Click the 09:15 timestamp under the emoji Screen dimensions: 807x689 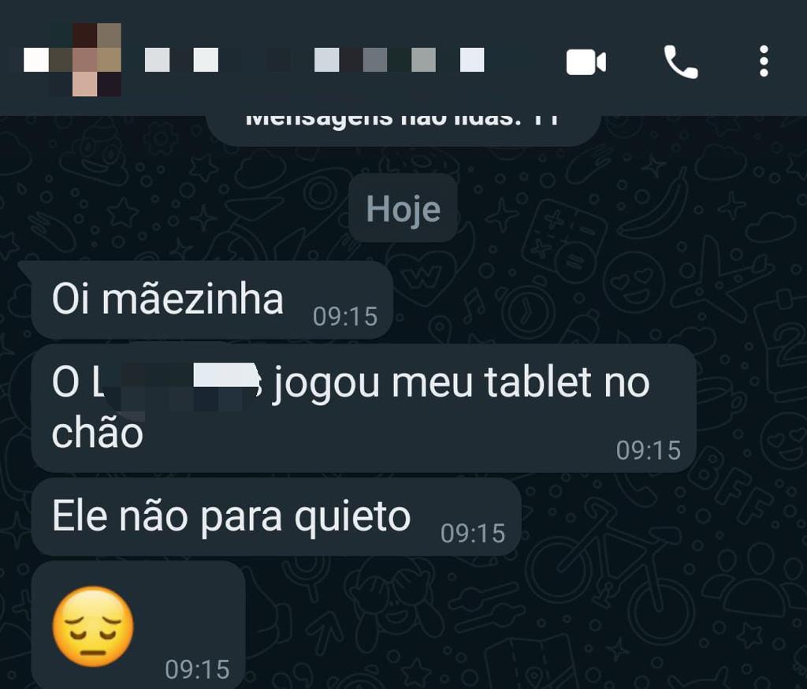click(197, 669)
